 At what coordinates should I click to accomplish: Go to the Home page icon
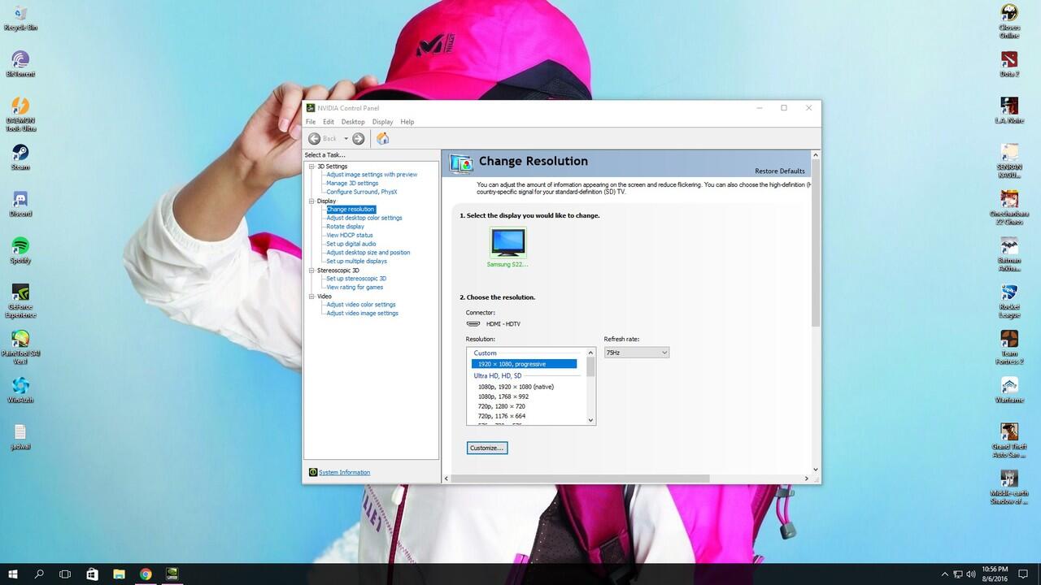click(382, 138)
